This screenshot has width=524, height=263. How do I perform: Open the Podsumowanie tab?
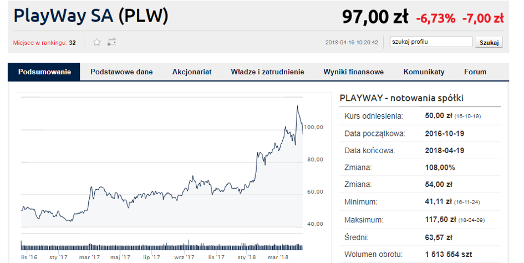pos(44,72)
